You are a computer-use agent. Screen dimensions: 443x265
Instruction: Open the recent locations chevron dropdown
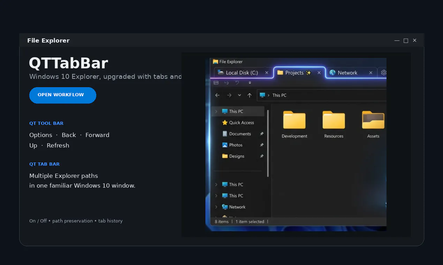point(239,95)
